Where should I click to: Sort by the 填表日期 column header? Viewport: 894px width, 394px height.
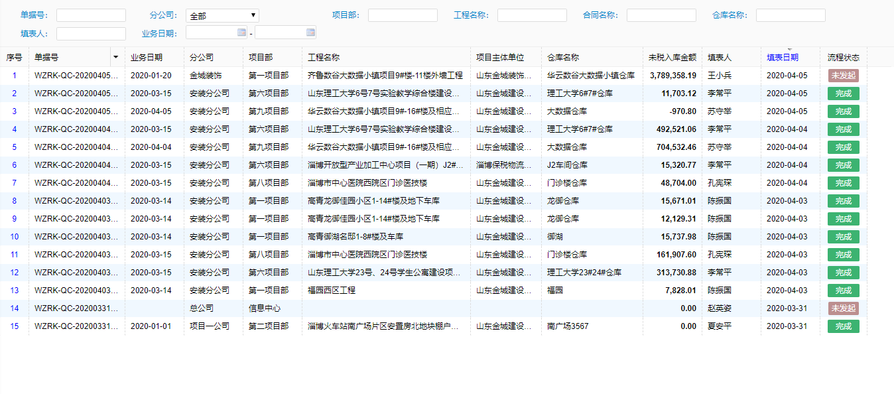783,58
